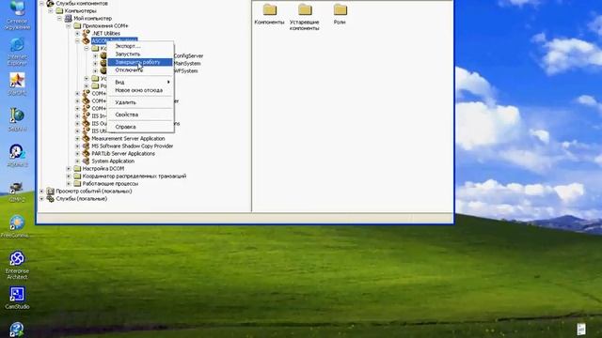Open the Вид submenu
The image size is (602, 338).
pyautogui.click(x=140, y=82)
